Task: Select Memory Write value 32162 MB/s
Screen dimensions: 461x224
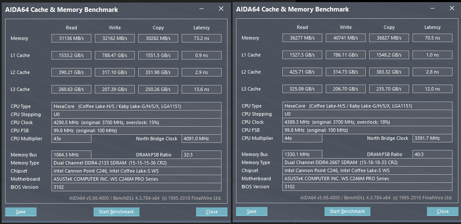Action: pos(115,38)
